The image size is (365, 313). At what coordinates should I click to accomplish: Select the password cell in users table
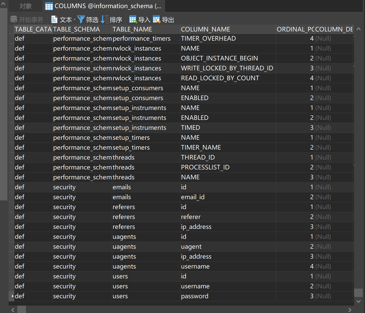pyautogui.click(x=194, y=296)
